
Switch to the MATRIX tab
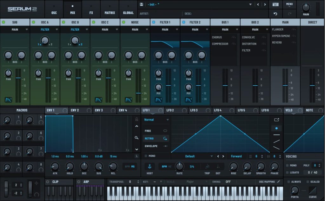[109, 9]
